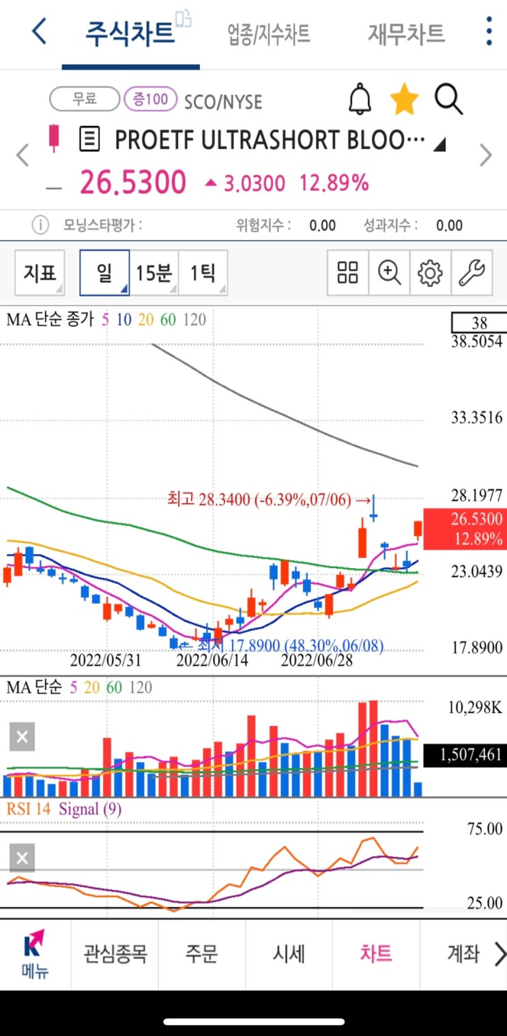This screenshot has width=507, height=1036.
Task: Tap the 증100 margin badge
Action: tap(151, 100)
